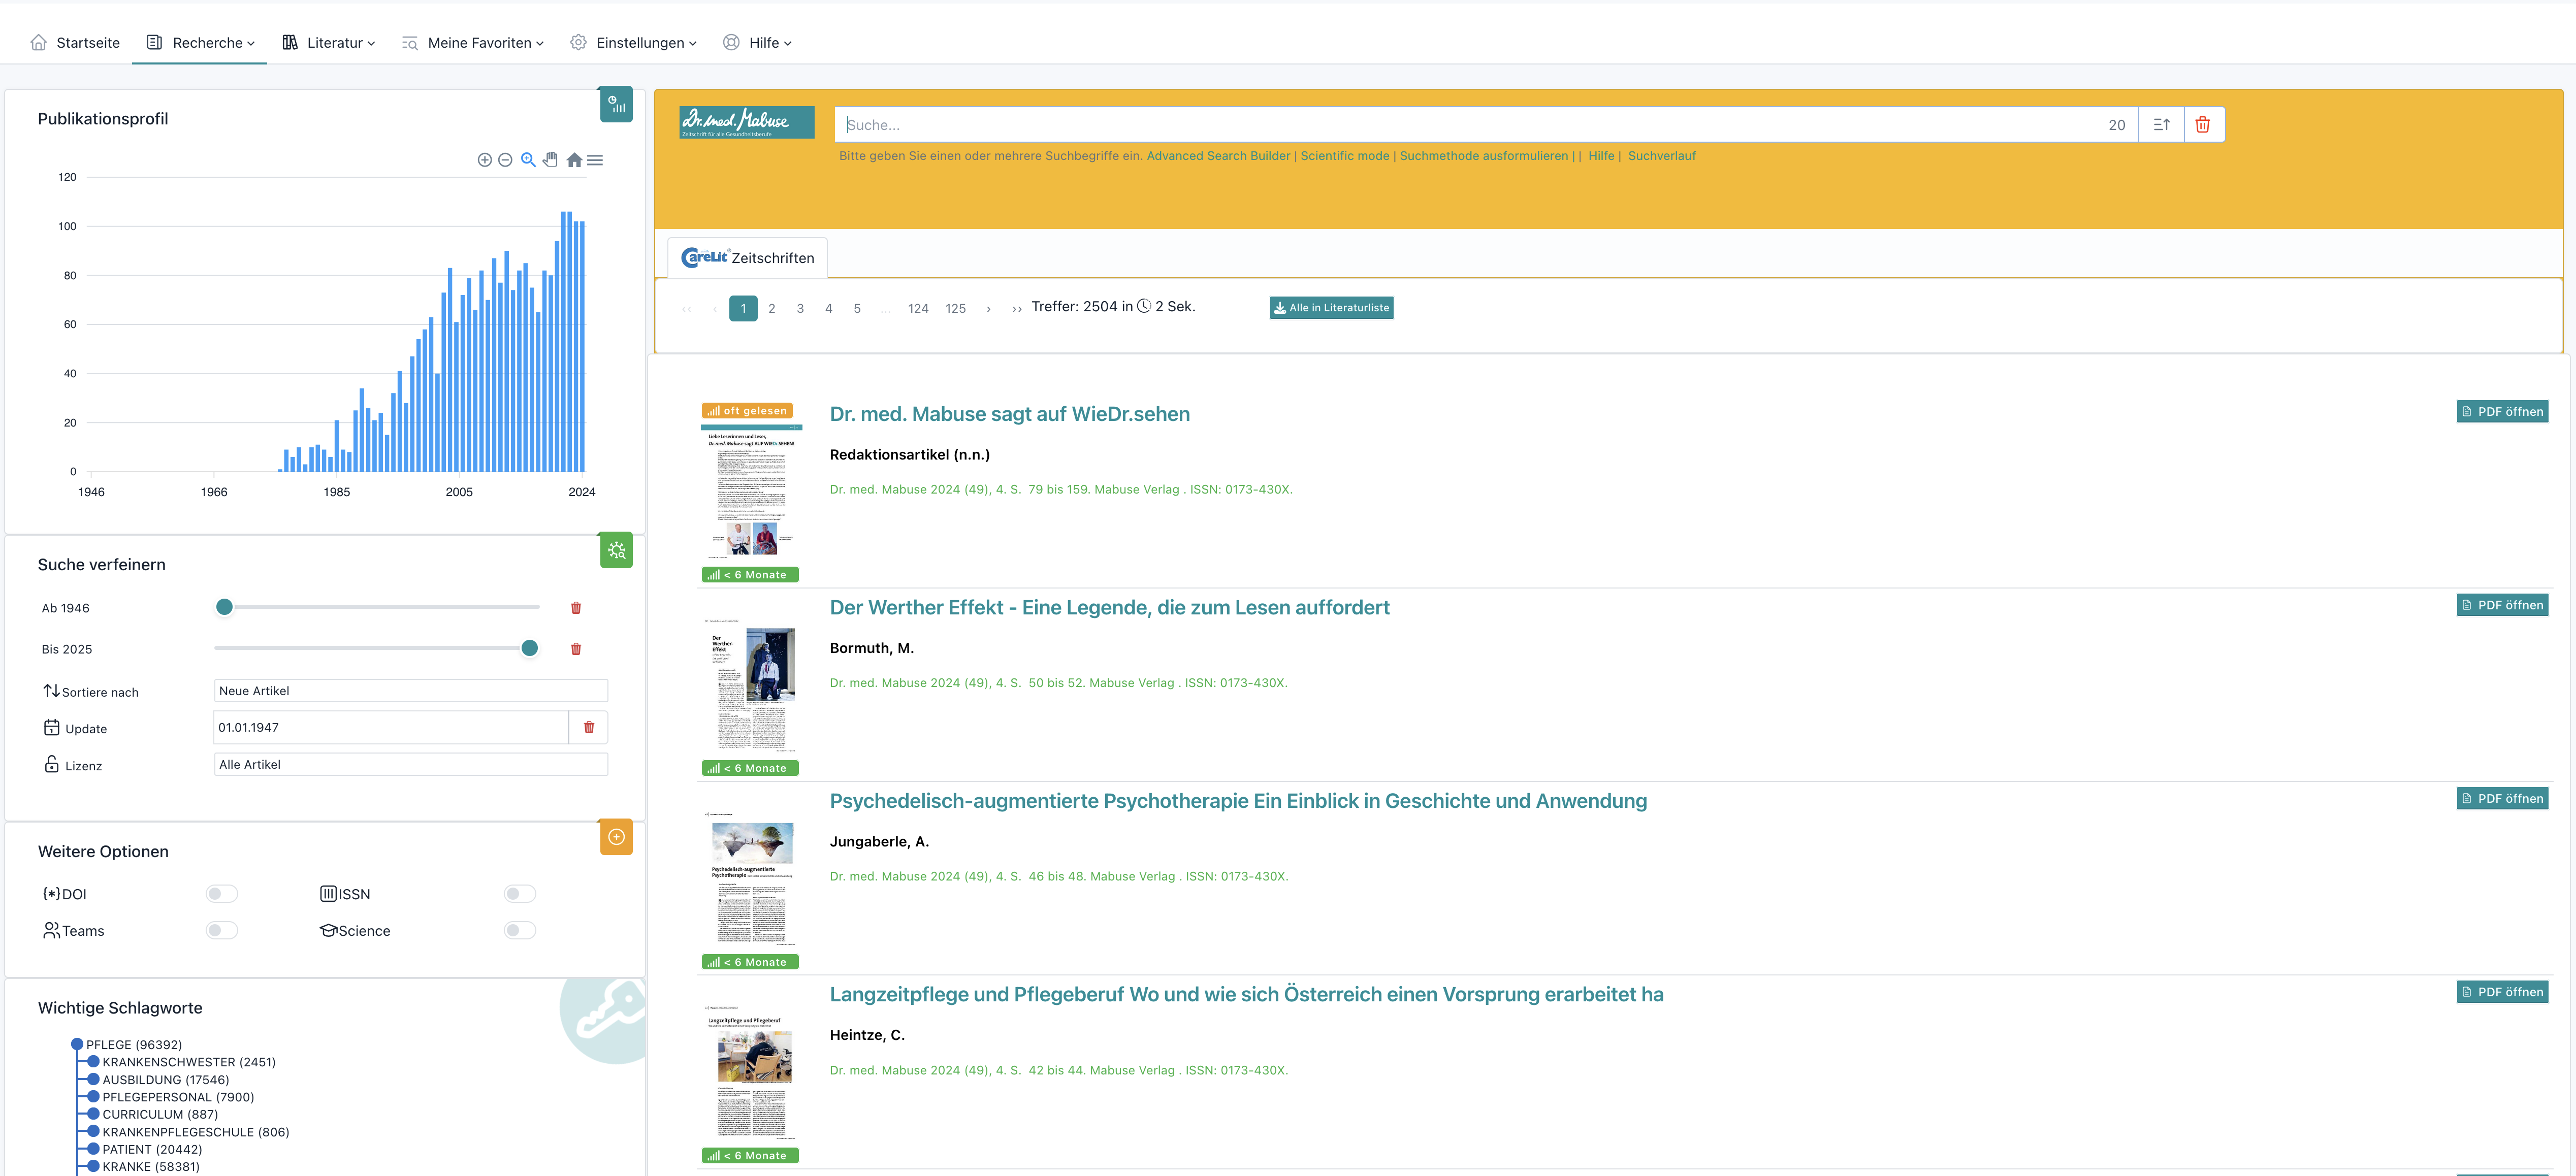Click the red trash icon in search bar
This screenshot has height=1176, width=2576.
[2202, 125]
